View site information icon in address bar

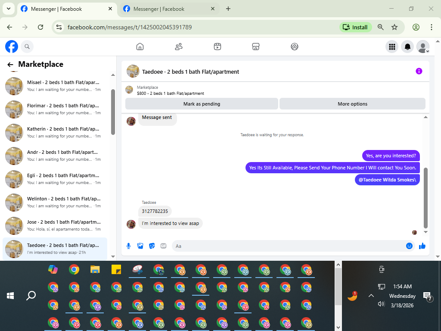(x=59, y=27)
